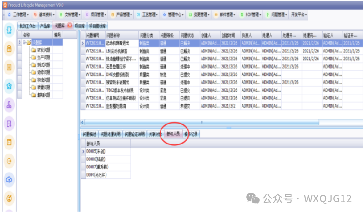Open the 邮件管理 menu dropdown
The height and width of the screenshot is (213, 363).
point(225,15)
